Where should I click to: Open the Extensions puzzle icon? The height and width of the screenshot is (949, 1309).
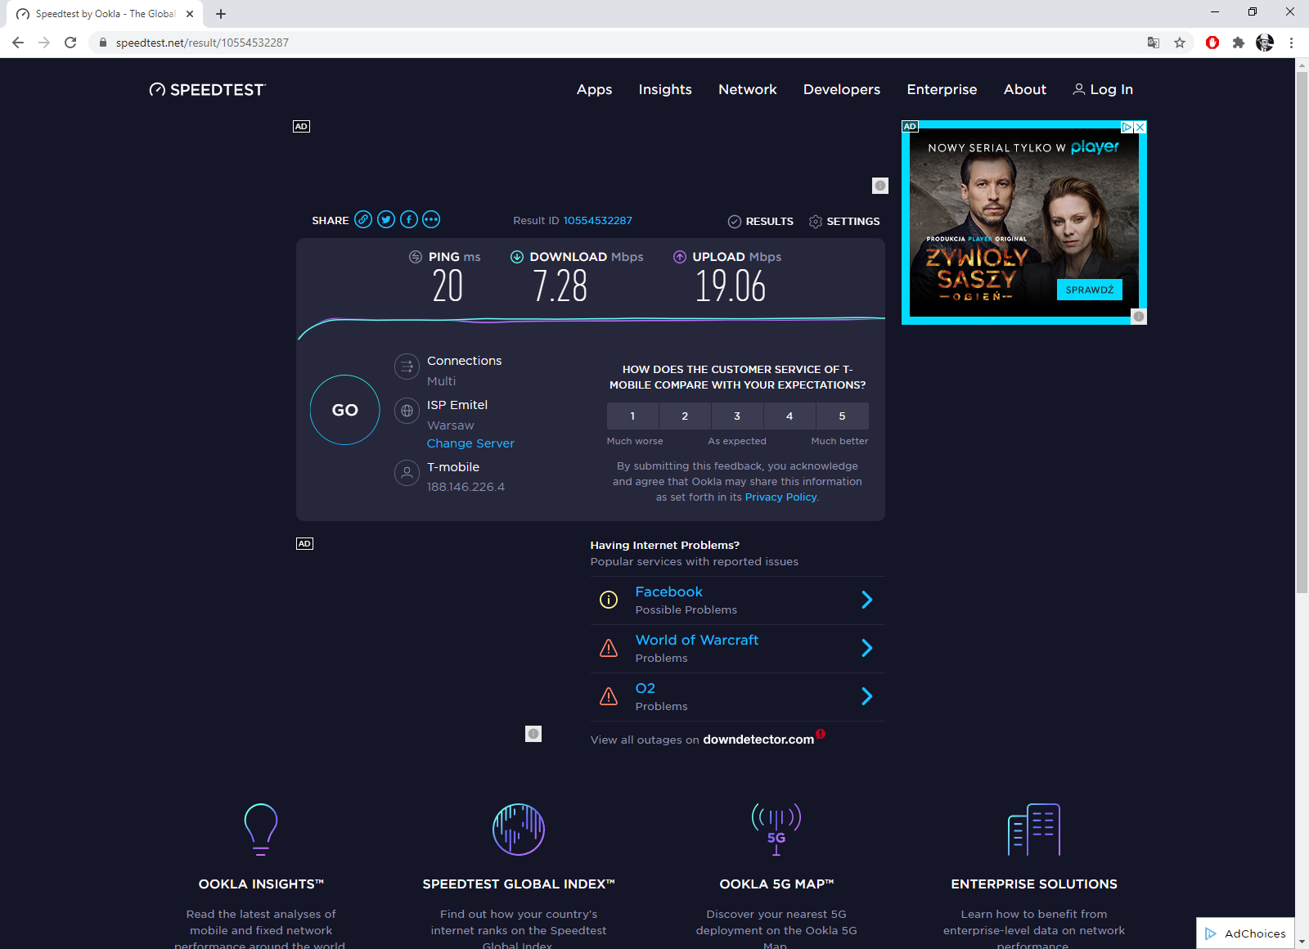(1239, 43)
